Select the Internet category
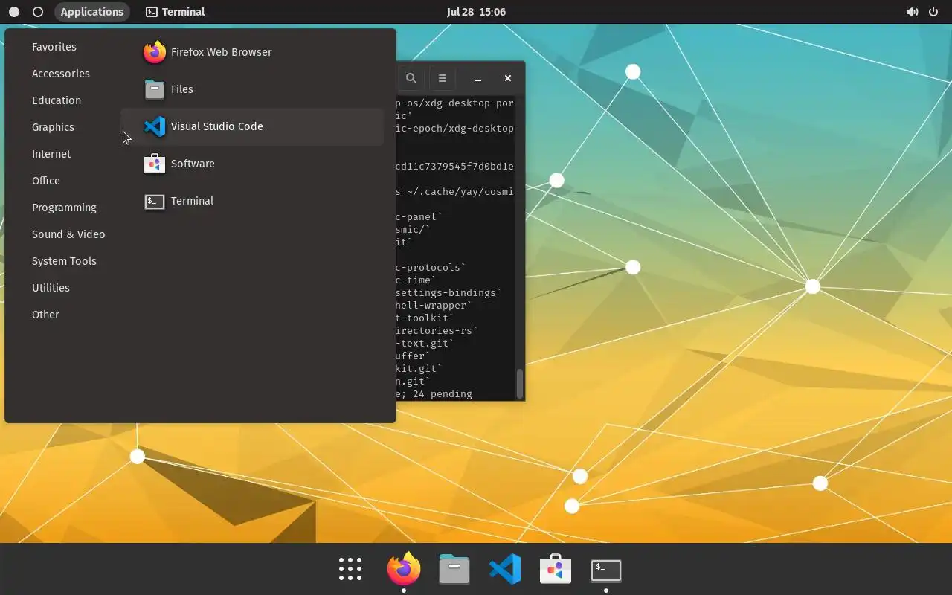 pos(51,154)
